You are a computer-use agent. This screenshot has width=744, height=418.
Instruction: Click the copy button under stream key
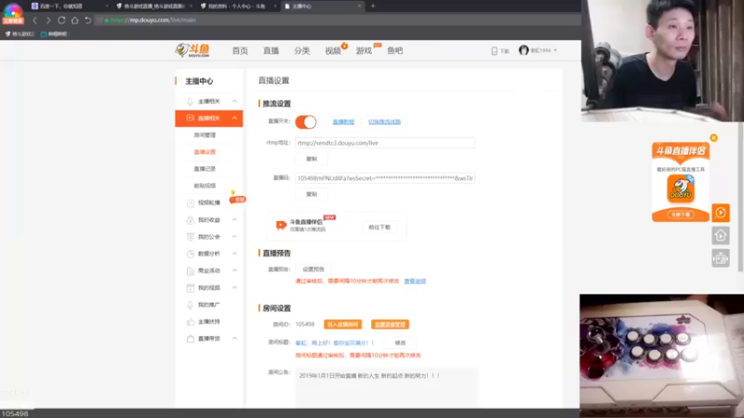point(312,194)
